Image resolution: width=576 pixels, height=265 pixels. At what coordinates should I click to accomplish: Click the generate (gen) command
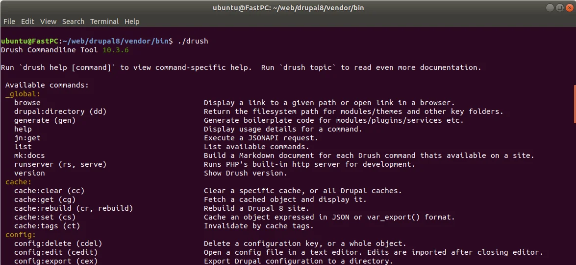(45, 120)
